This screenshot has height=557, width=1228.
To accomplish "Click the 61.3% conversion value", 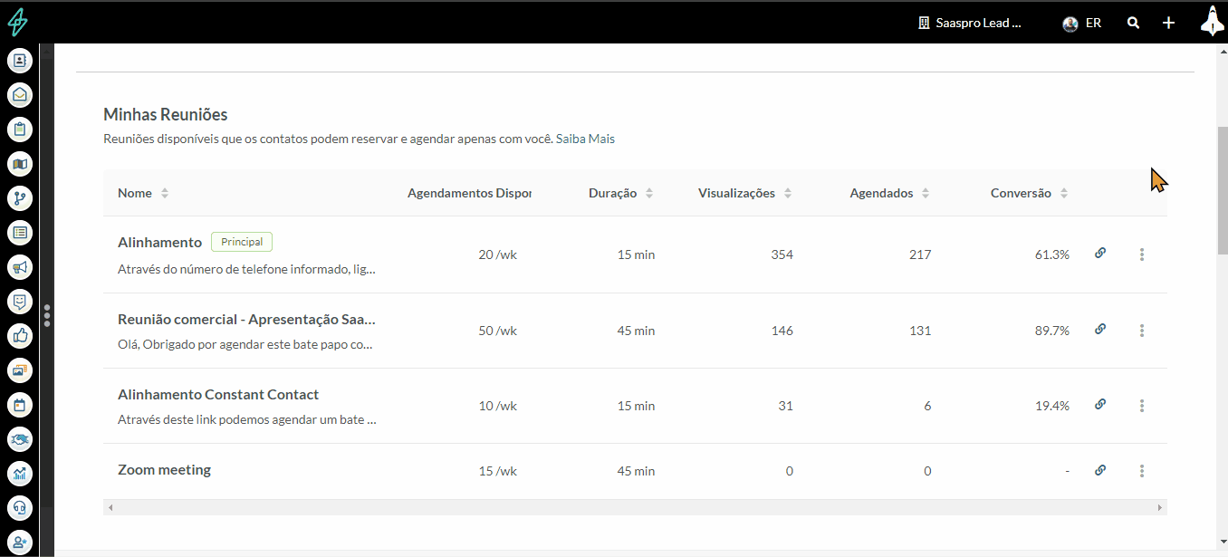I will point(1052,254).
